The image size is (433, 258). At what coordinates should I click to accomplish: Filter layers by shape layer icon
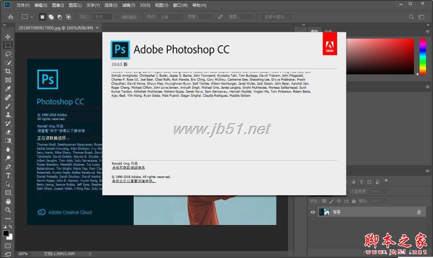[x=369, y=182]
